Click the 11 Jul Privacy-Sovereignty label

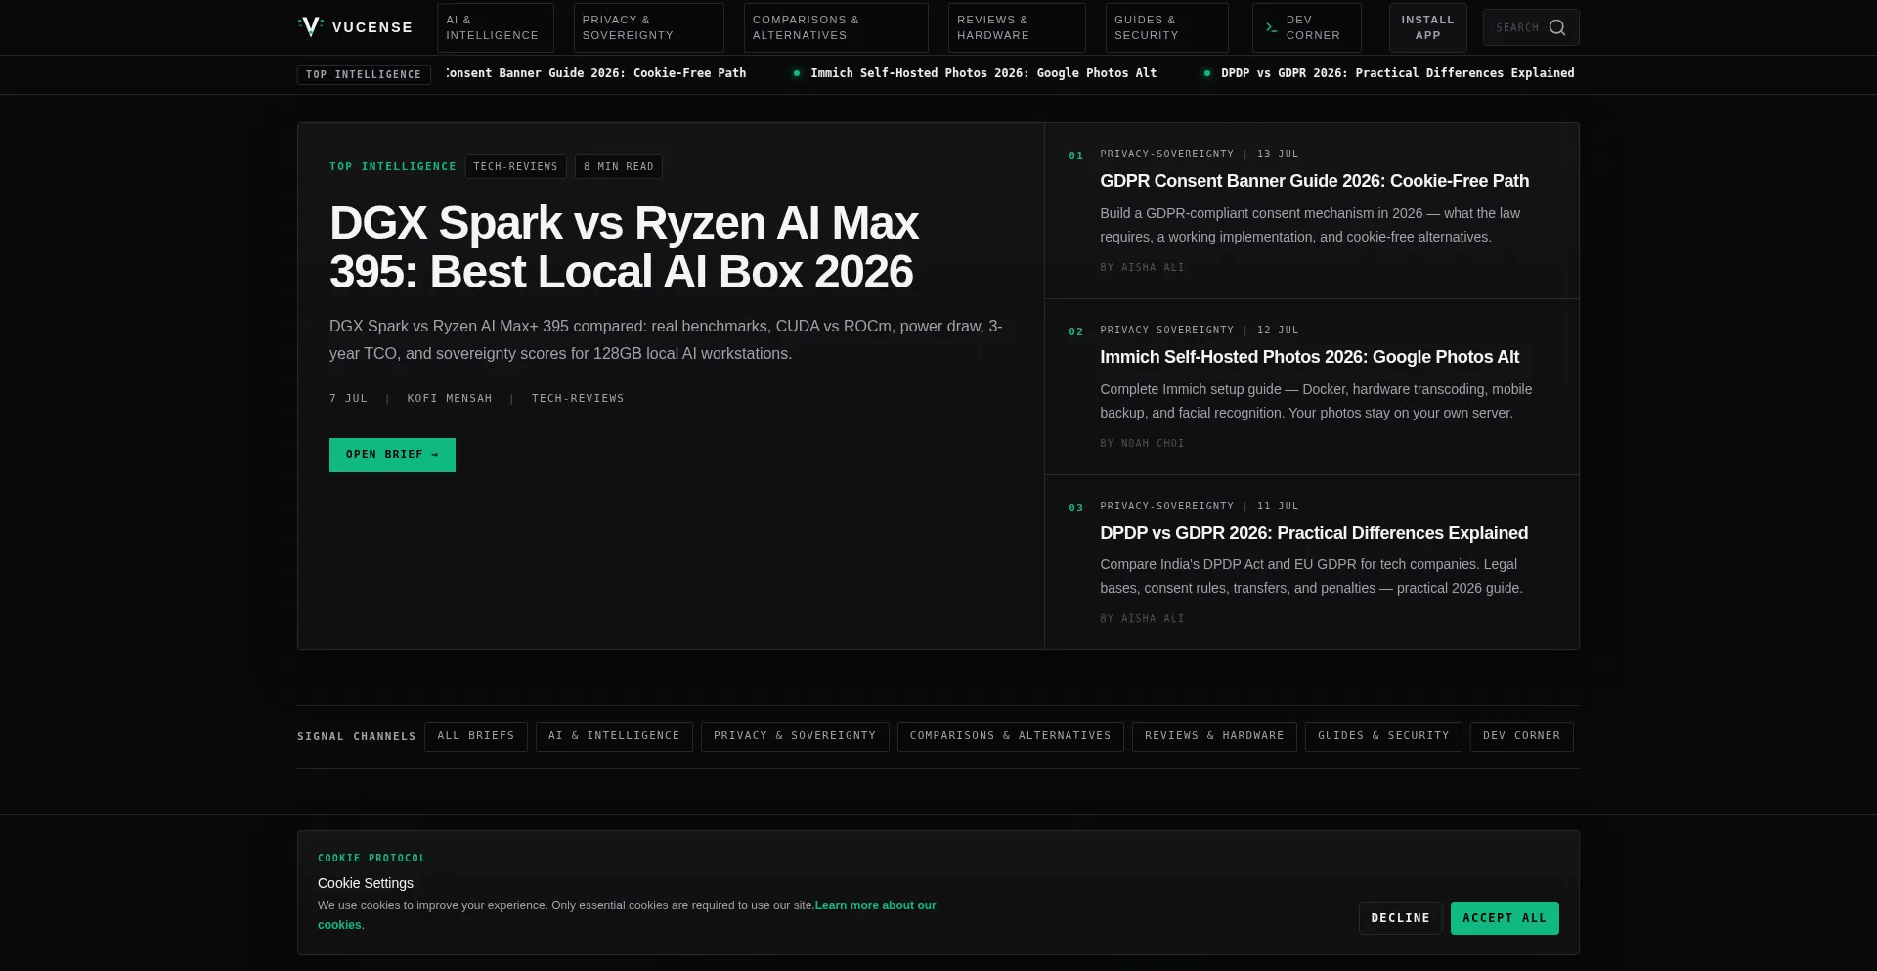tap(1199, 506)
